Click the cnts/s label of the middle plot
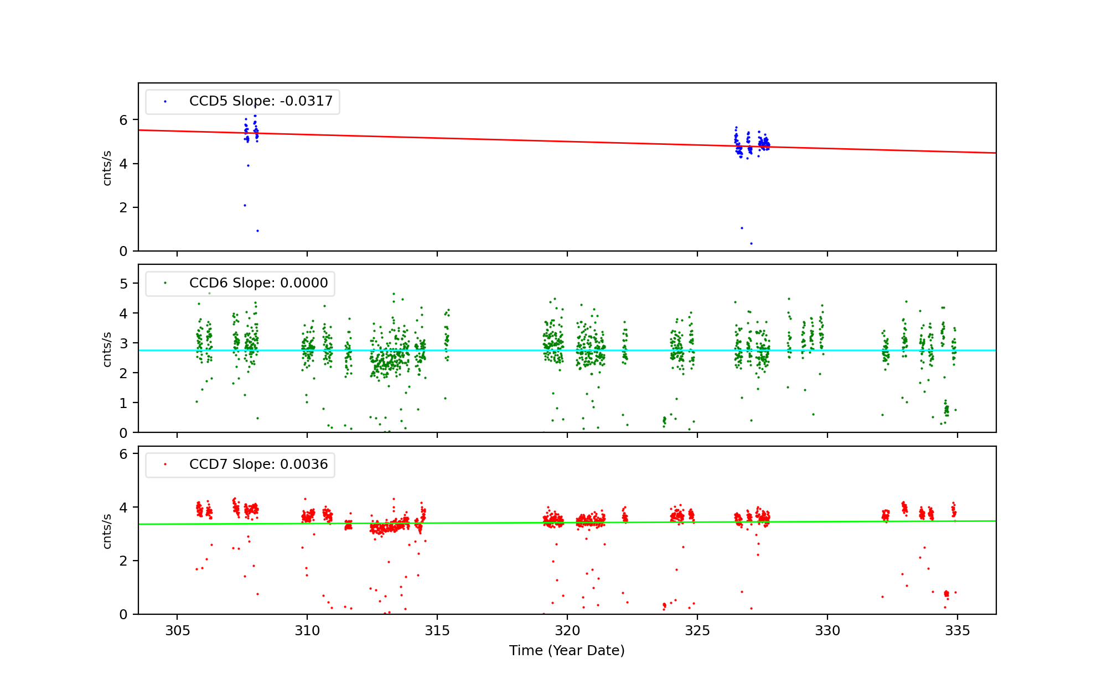The width and height of the screenshot is (1107, 690). coord(107,349)
